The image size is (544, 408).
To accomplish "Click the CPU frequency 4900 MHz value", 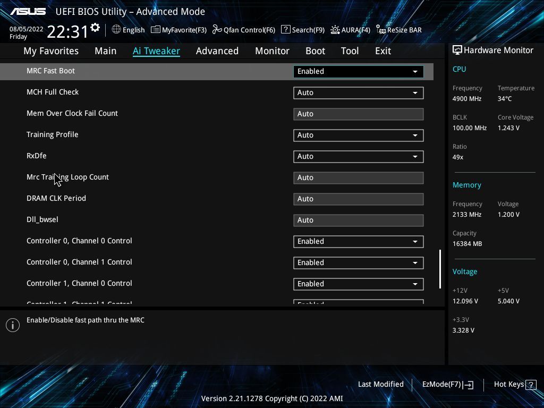I will click(466, 99).
